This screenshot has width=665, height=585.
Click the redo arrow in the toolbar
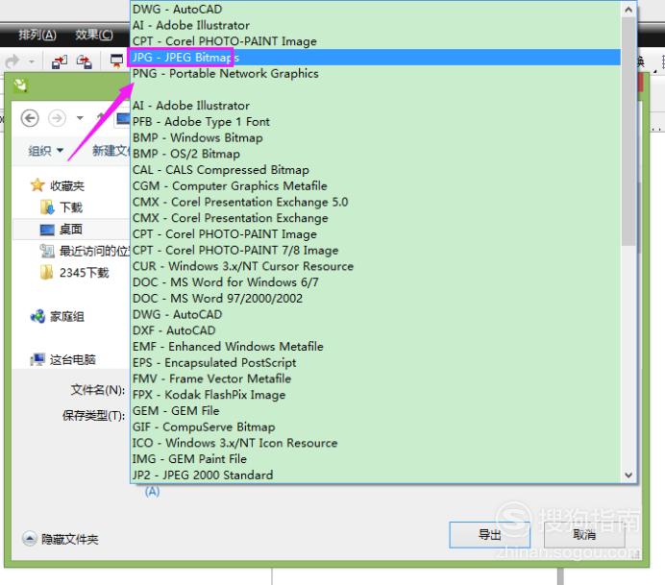click(12, 61)
